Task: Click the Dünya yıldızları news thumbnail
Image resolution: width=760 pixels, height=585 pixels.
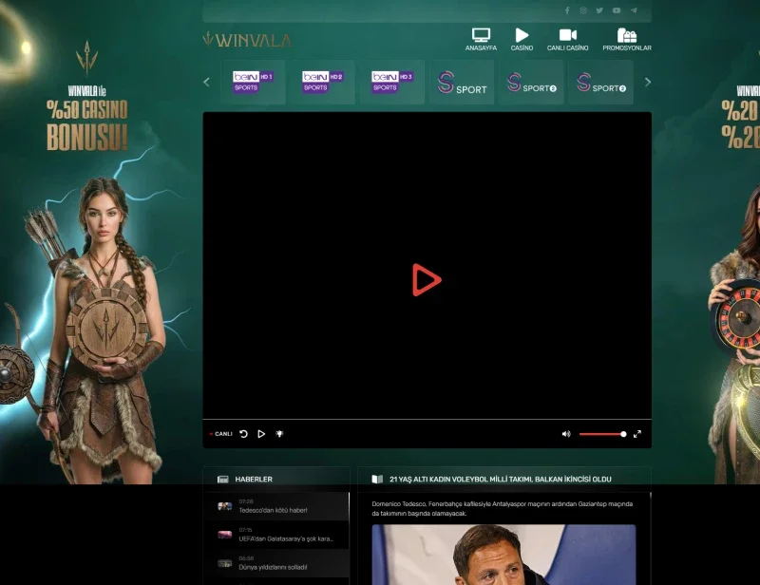Action: (224, 563)
